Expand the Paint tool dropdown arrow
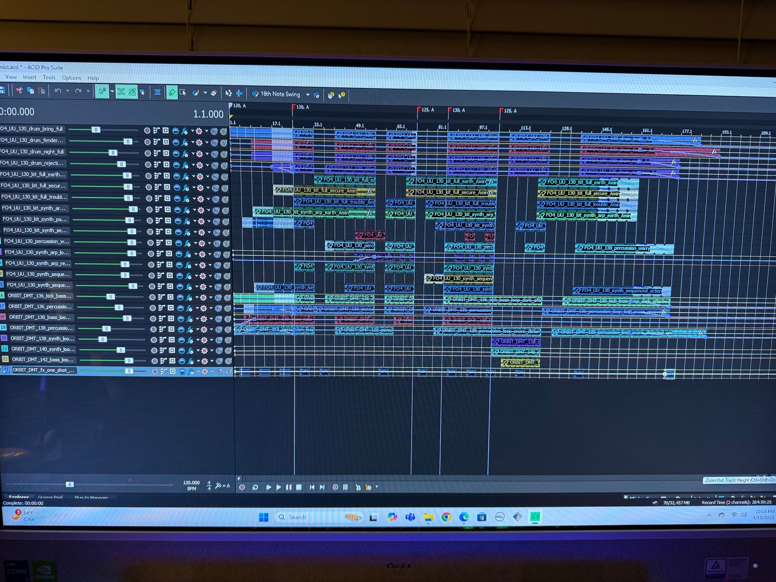 click(x=205, y=93)
